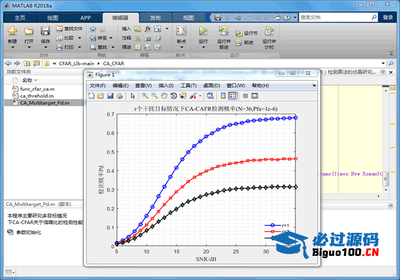
Task: Switch to View (视图) tab
Action: coord(189,18)
